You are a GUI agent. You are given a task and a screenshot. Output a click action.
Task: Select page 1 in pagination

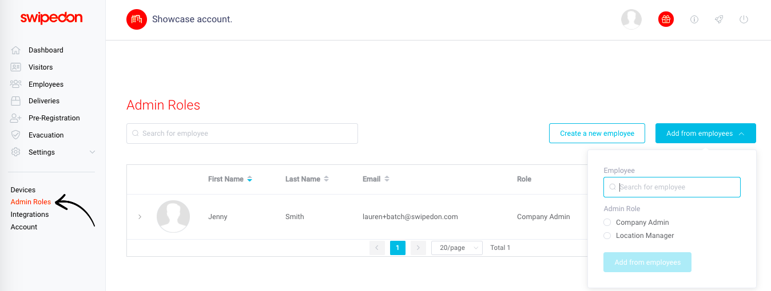(398, 248)
